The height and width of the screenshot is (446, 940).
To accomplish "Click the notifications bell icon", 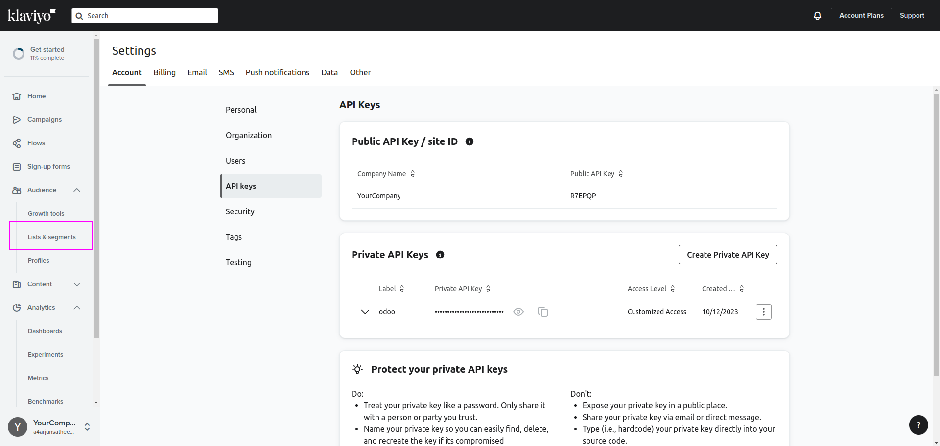I will [817, 16].
